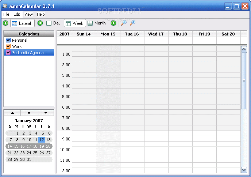
Task: Uncheck the Work calendar checkbox
Action: [x=8, y=46]
